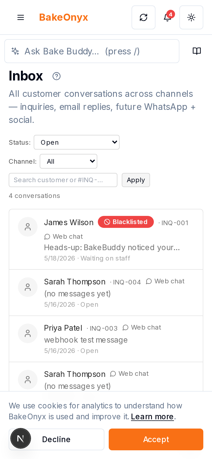The image size is (212, 459).
Task: Click Web chat icon in Priya Patel row
Action: [x=126, y=327]
